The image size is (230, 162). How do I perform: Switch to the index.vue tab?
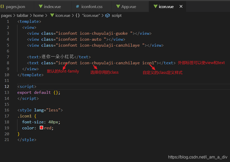pos(52,6)
